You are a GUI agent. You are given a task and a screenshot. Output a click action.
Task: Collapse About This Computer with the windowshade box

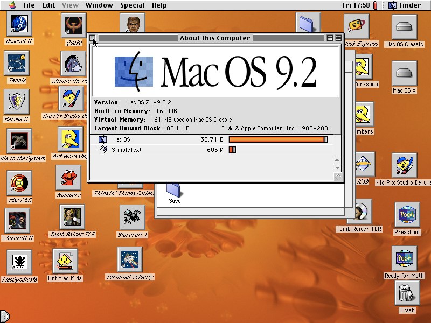point(338,38)
